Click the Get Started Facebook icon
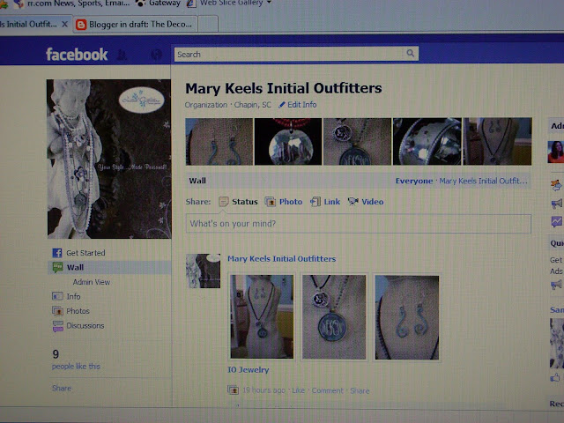 pyautogui.click(x=57, y=253)
